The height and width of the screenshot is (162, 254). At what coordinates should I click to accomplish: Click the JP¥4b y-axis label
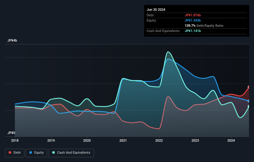click(12, 40)
